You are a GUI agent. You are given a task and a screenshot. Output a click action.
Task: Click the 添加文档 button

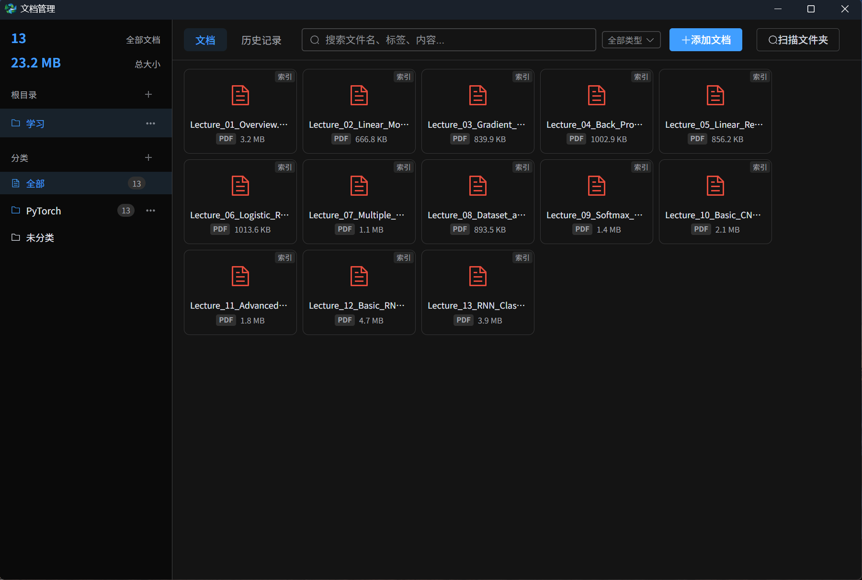(706, 40)
